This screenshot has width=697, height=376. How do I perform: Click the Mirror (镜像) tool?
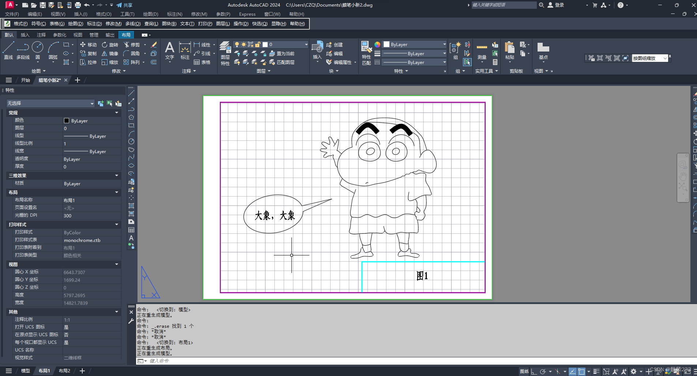(x=110, y=53)
